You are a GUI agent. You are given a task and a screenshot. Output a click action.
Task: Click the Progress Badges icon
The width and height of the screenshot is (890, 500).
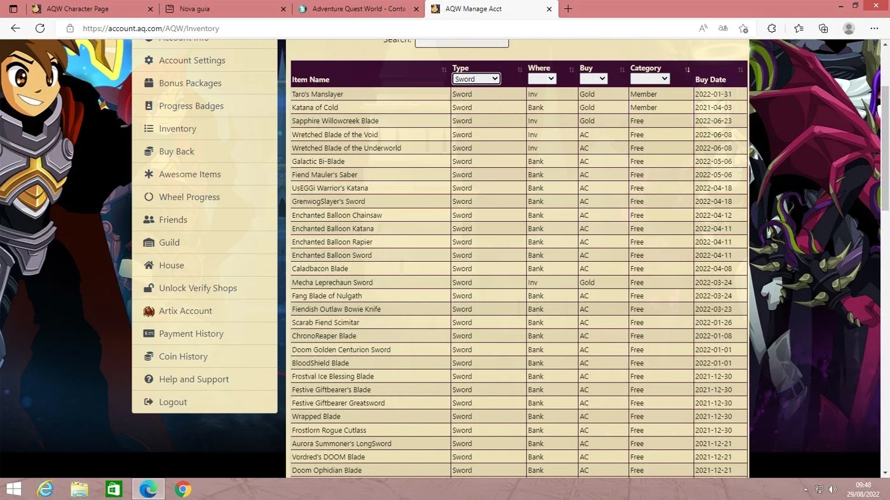click(x=149, y=106)
